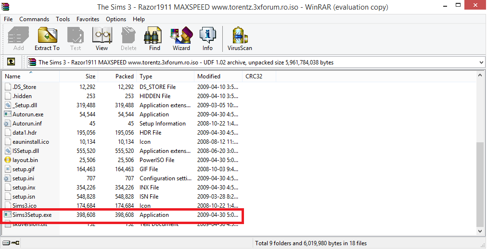This screenshot has height=251, width=487.
Task: Open the Commands menu
Action: [x=34, y=19]
